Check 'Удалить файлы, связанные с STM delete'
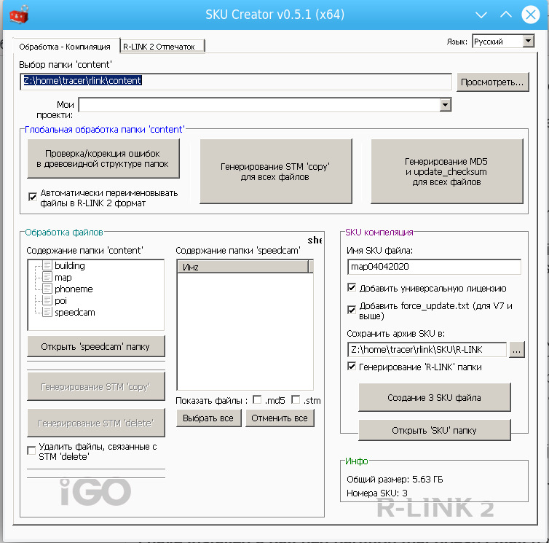This screenshot has width=549, height=543. click(31, 450)
